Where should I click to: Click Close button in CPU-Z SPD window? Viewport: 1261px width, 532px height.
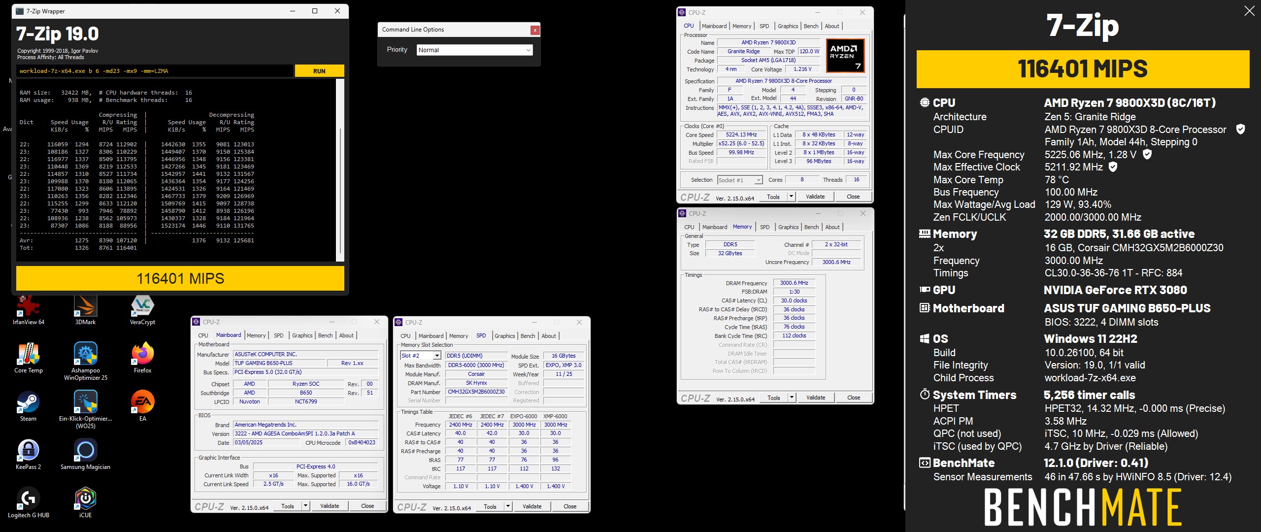[x=570, y=506]
